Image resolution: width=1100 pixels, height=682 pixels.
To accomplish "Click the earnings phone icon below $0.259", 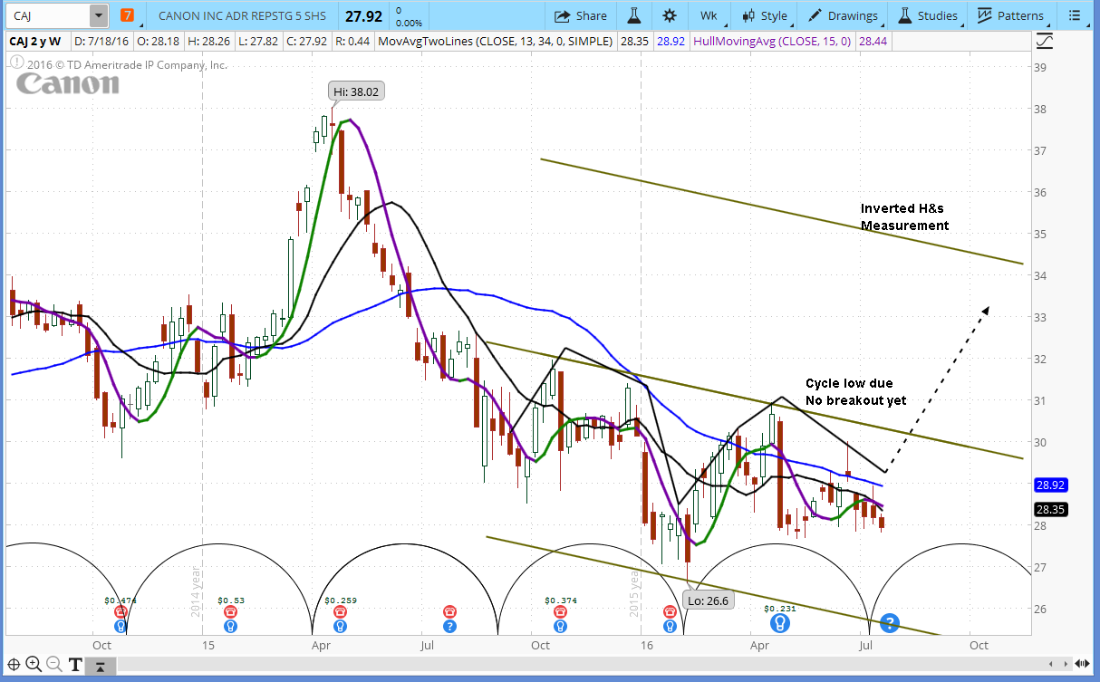I will tap(340, 612).
